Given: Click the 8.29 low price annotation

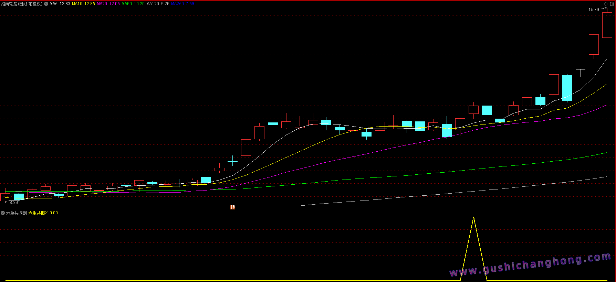Looking at the screenshot, I should 13,203.
